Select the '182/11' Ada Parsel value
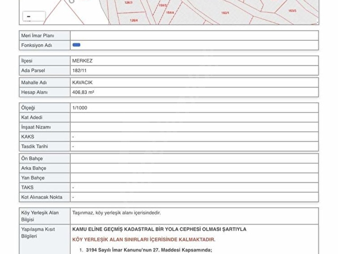Image resolution: width=338 pixels, height=254 pixels. pos(79,70)
